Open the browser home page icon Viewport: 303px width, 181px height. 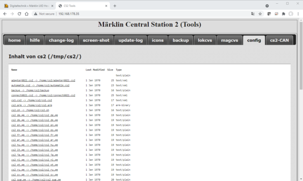pos(27,14)
